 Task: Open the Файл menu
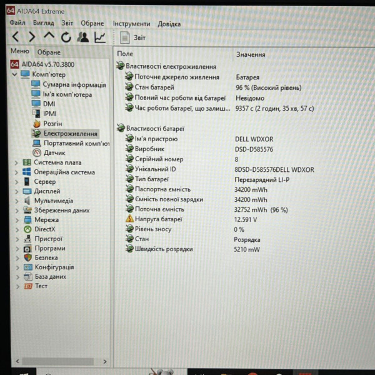pos(17,23)
